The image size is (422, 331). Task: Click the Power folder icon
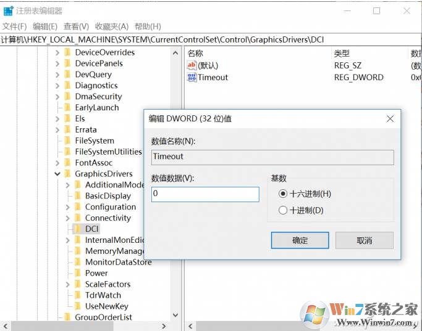pos(77,273)
